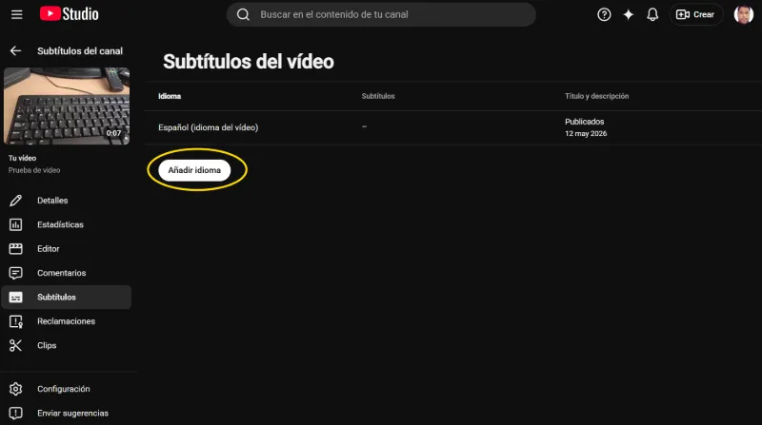Click the sparkle AI assistant icon
The height and width of the screenshot is (425, 762).
[629, 14]
